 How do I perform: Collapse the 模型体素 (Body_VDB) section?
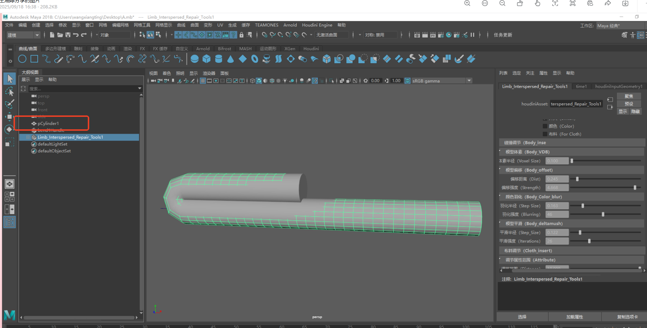500,152
